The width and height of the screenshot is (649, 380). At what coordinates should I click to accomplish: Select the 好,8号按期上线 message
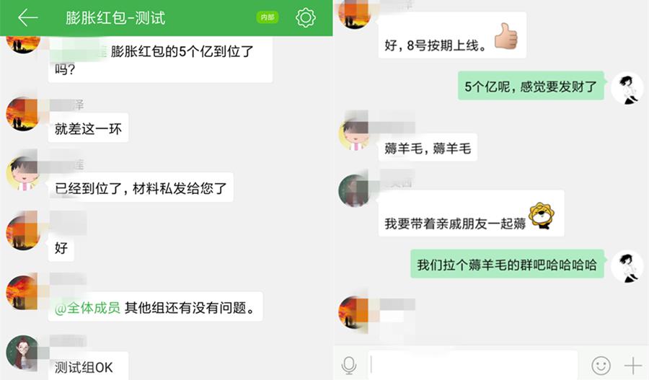[x=452, y=35]
